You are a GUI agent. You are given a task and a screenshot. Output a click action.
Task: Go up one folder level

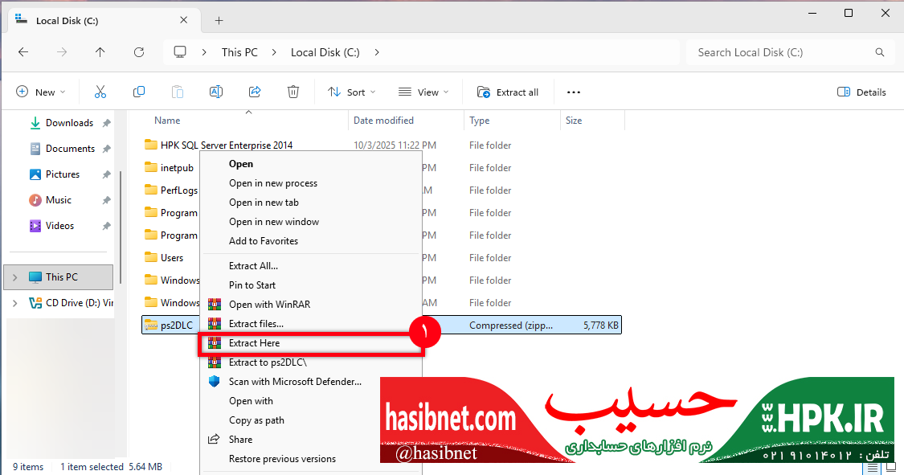[100, 52]
